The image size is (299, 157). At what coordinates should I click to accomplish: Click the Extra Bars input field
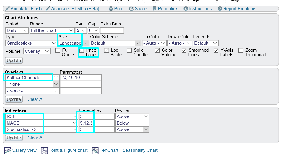click(112, 30)
